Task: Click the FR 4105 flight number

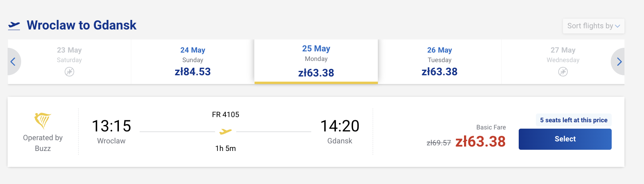Action: (x=225, y=115)
